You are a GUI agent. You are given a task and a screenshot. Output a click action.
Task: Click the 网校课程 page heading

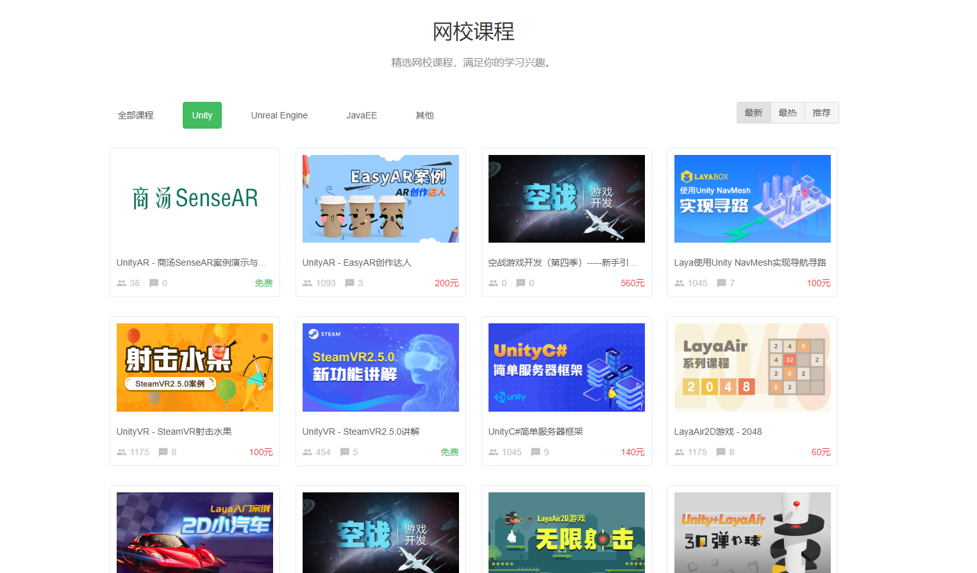474,31
